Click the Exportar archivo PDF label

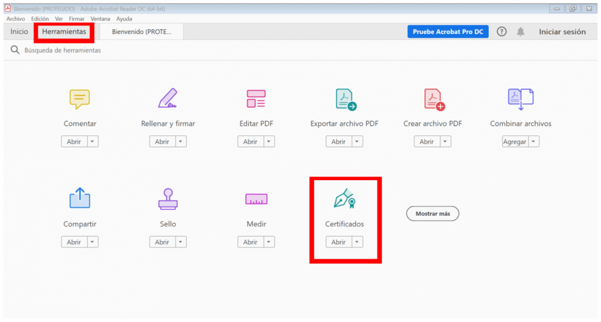(x=344, y=124)
